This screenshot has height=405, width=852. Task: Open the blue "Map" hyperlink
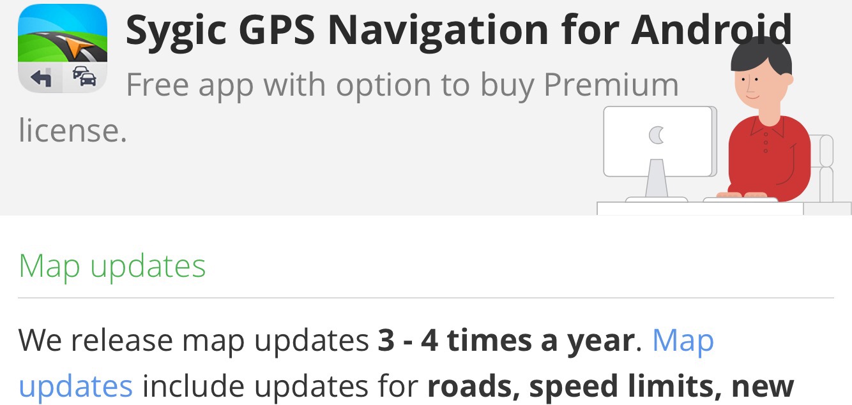pos(683,341)
